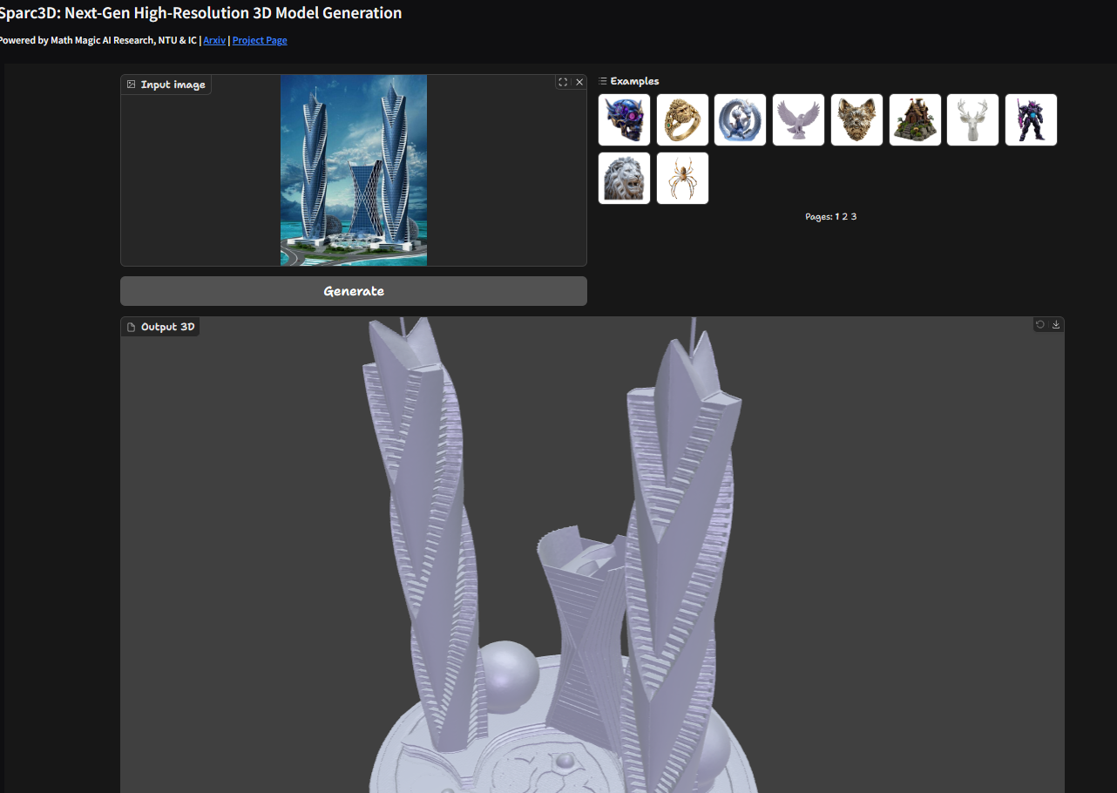Choose the blue dragon ring figure example
This screenshot has height=793, width=1117.
tap(741, 120)
